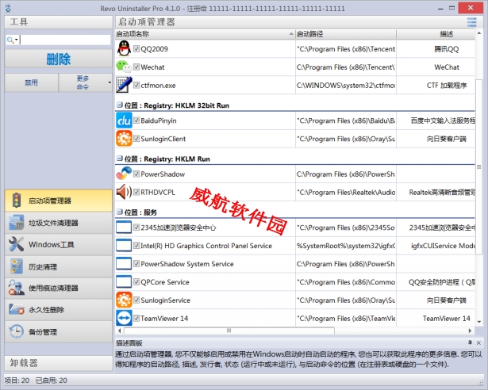The width and height of the screenshot is (488, 390).
Task: Click the unrecoverable delete icon
Action: click(x=16, y=309)
